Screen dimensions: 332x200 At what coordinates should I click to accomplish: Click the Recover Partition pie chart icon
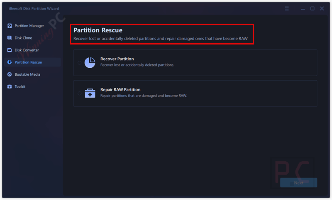90,62
